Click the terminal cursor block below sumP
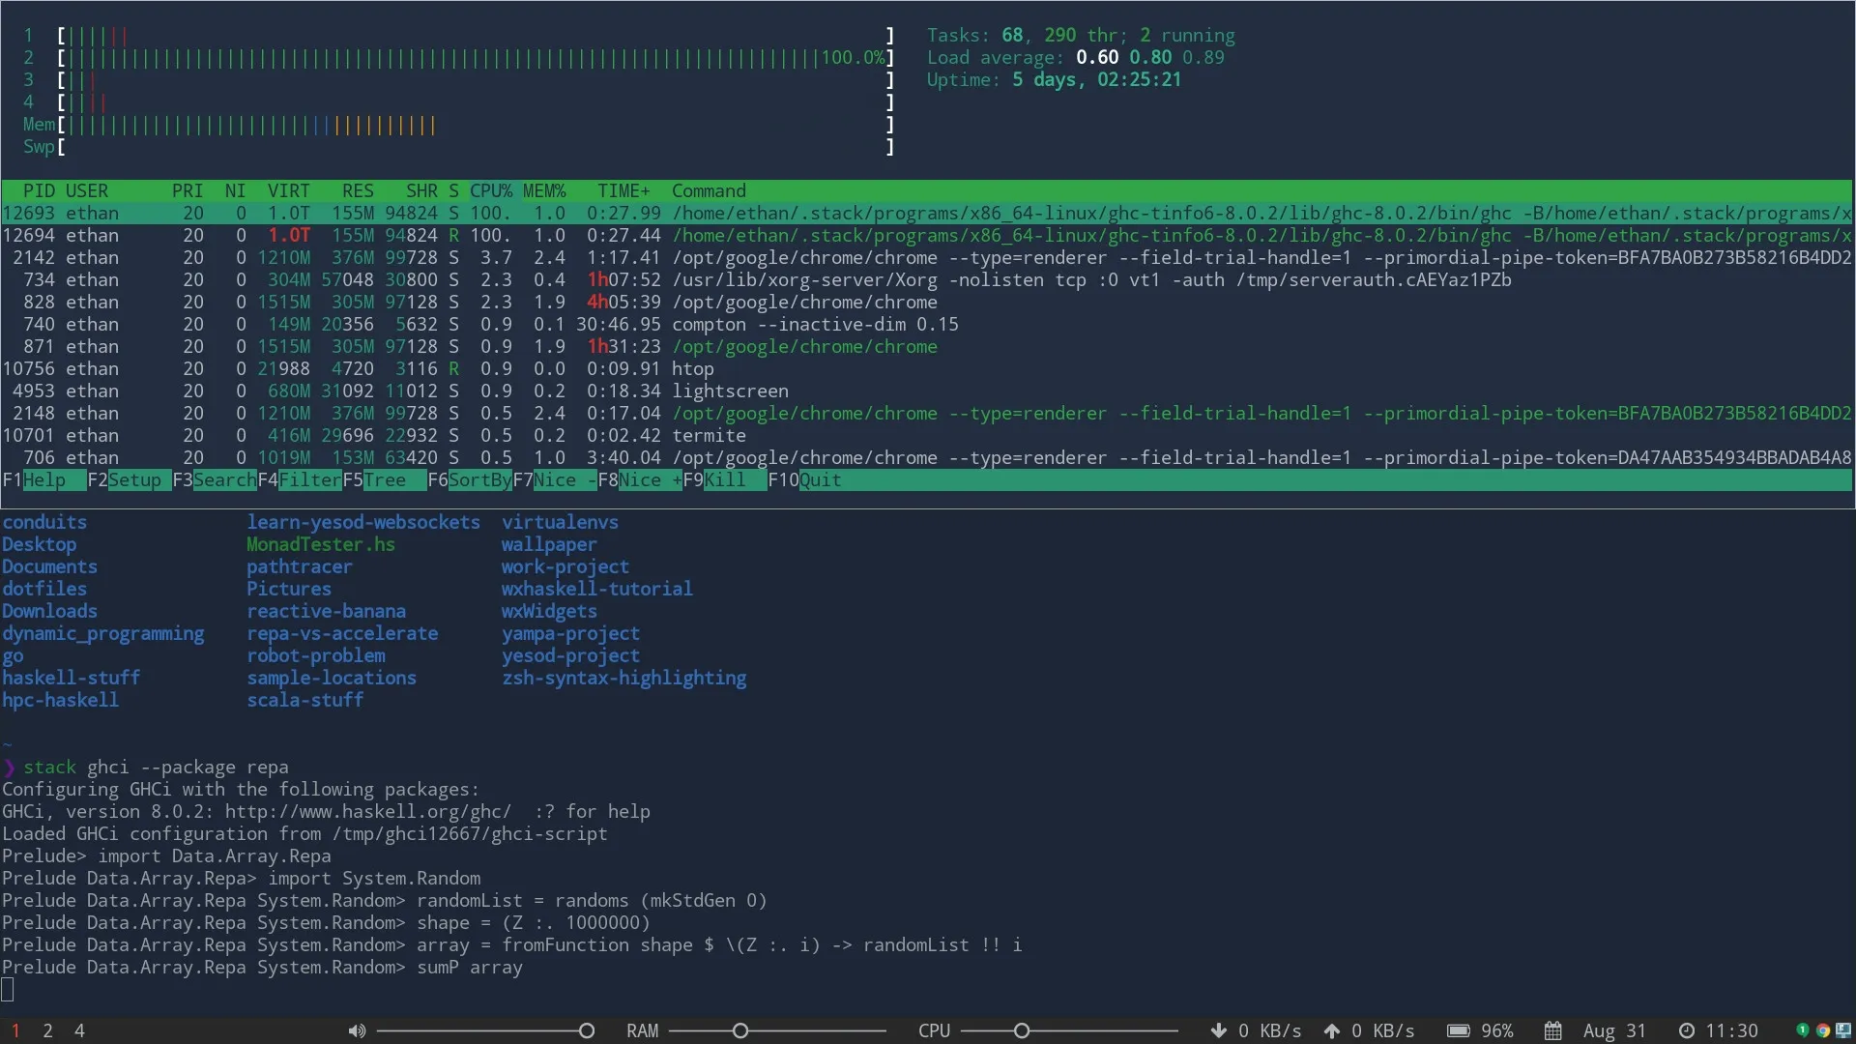This screenshot has width=1856, height=1044. 8,989
